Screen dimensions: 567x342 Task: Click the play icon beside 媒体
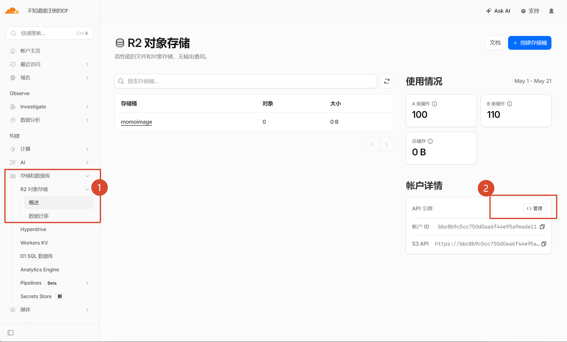tap(13, 310)
